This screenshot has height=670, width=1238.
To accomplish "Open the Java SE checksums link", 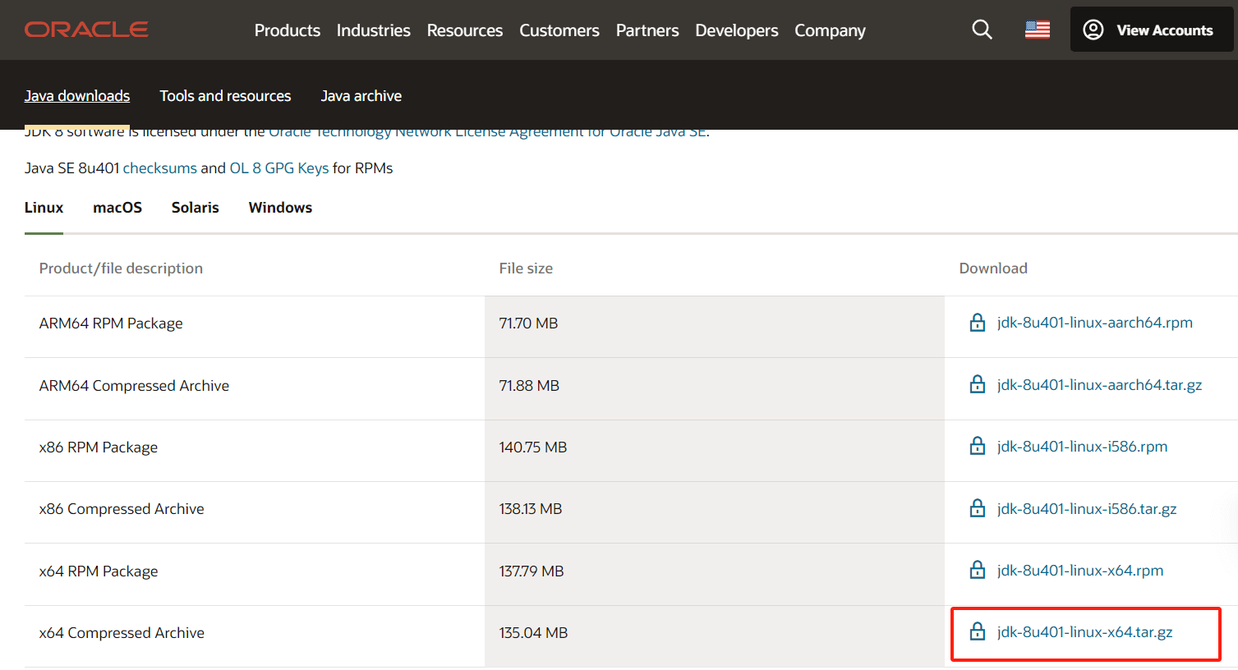I will [159, 168].
